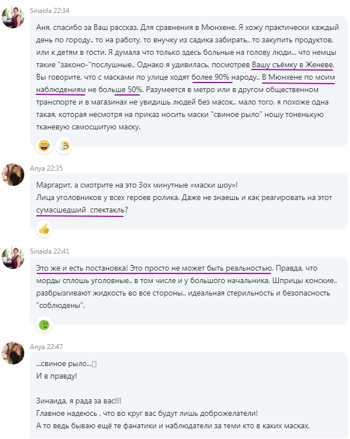Click the green nauseated face reaction
Screen dimensions: 350x439
(44, 324)
